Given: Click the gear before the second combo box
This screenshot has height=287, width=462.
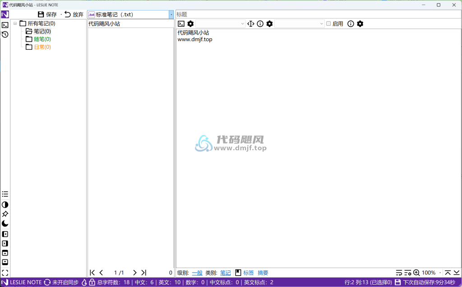Looking at the screenshot, I should (270, 24).
